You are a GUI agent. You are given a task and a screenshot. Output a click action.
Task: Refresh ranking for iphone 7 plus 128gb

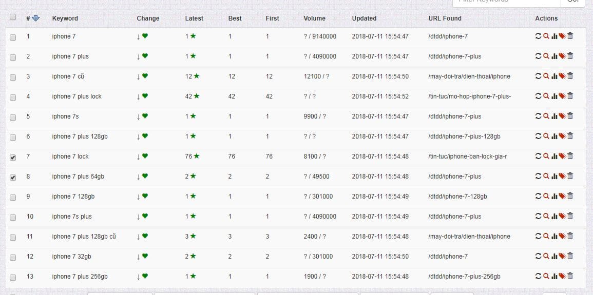(x=538, y=136)
